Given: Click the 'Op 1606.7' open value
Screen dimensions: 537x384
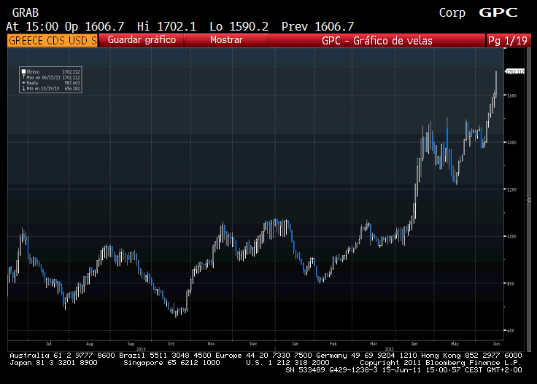Looking at the screenshot, I should point(95,26).
